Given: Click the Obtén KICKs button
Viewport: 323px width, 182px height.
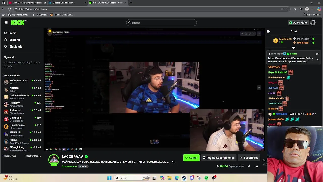Looking at the screenshot, I should pos(299,22).
